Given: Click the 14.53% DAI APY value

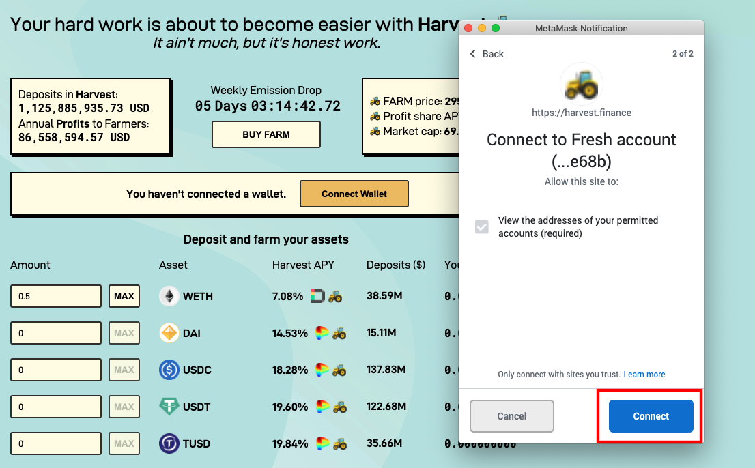Looking at the screenshot, I should point(290,333).
